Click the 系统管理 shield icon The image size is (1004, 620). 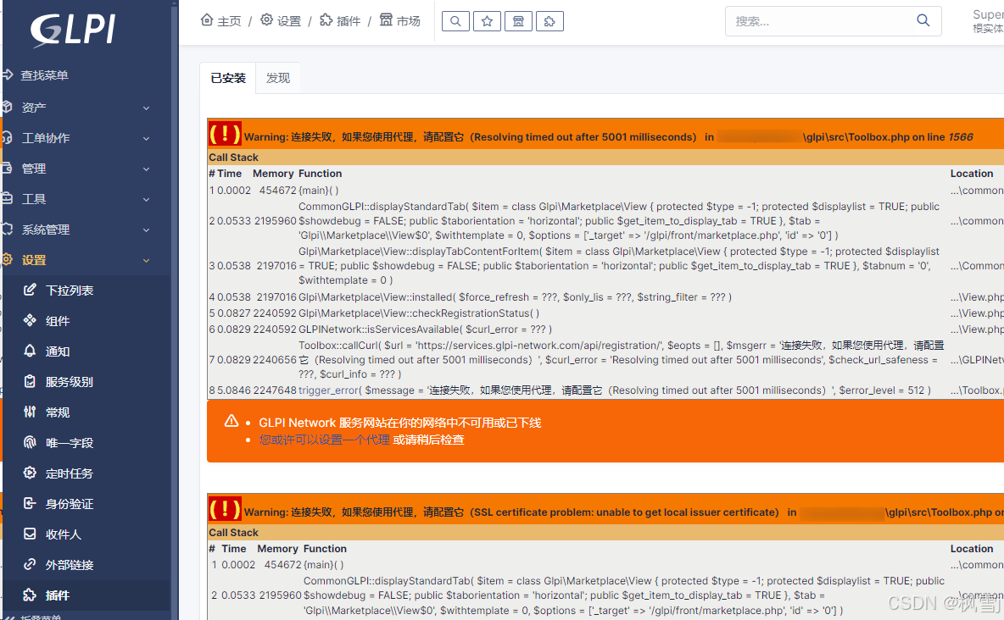[7, 229]
